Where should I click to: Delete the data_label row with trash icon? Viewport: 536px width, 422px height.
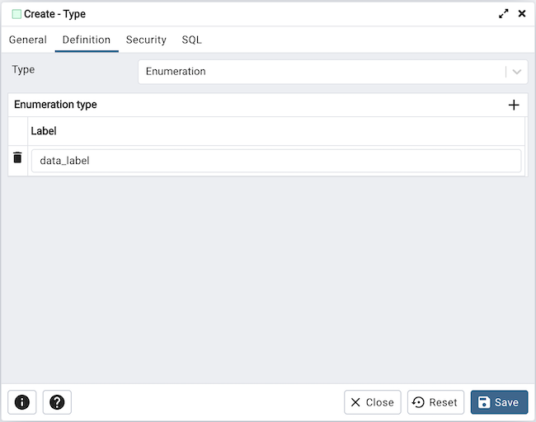click(x=17, y=157)
